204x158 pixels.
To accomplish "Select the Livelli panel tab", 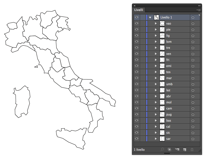I will coord(139,10).
